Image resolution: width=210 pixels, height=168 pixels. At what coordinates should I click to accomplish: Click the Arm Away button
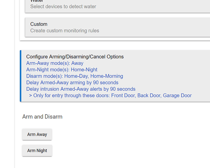[37, 134]
